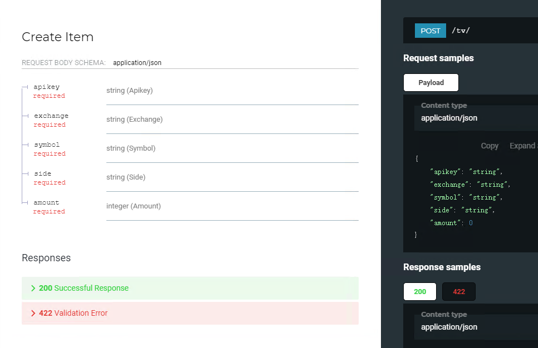Image resolution: width=538 pixels, height=348 pixels.
Task: Click the REQUEST BODY SCHEMA label
Action: pyautogui.click(x=64, y=63)
